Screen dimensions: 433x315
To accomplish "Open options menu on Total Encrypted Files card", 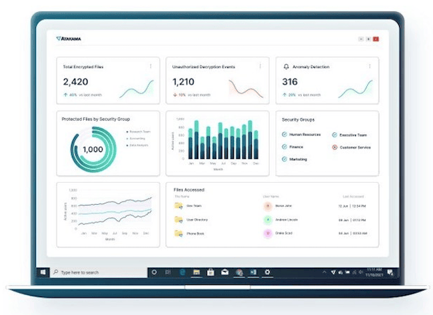I will pyautogui.click(x=151, y=66).
